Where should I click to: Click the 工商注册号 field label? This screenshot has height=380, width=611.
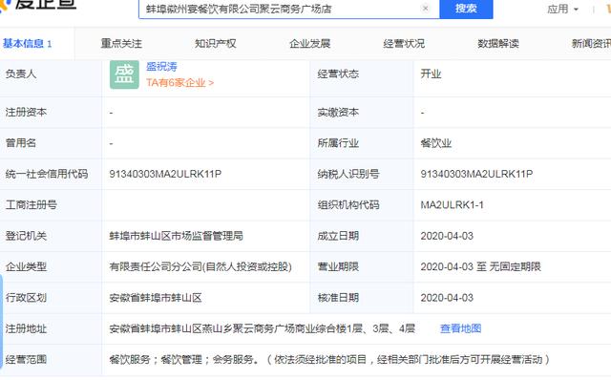32,204
